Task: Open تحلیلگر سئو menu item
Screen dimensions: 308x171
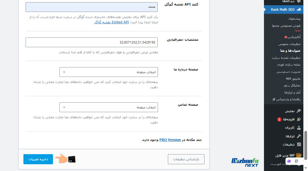Action: pos(292,85)
